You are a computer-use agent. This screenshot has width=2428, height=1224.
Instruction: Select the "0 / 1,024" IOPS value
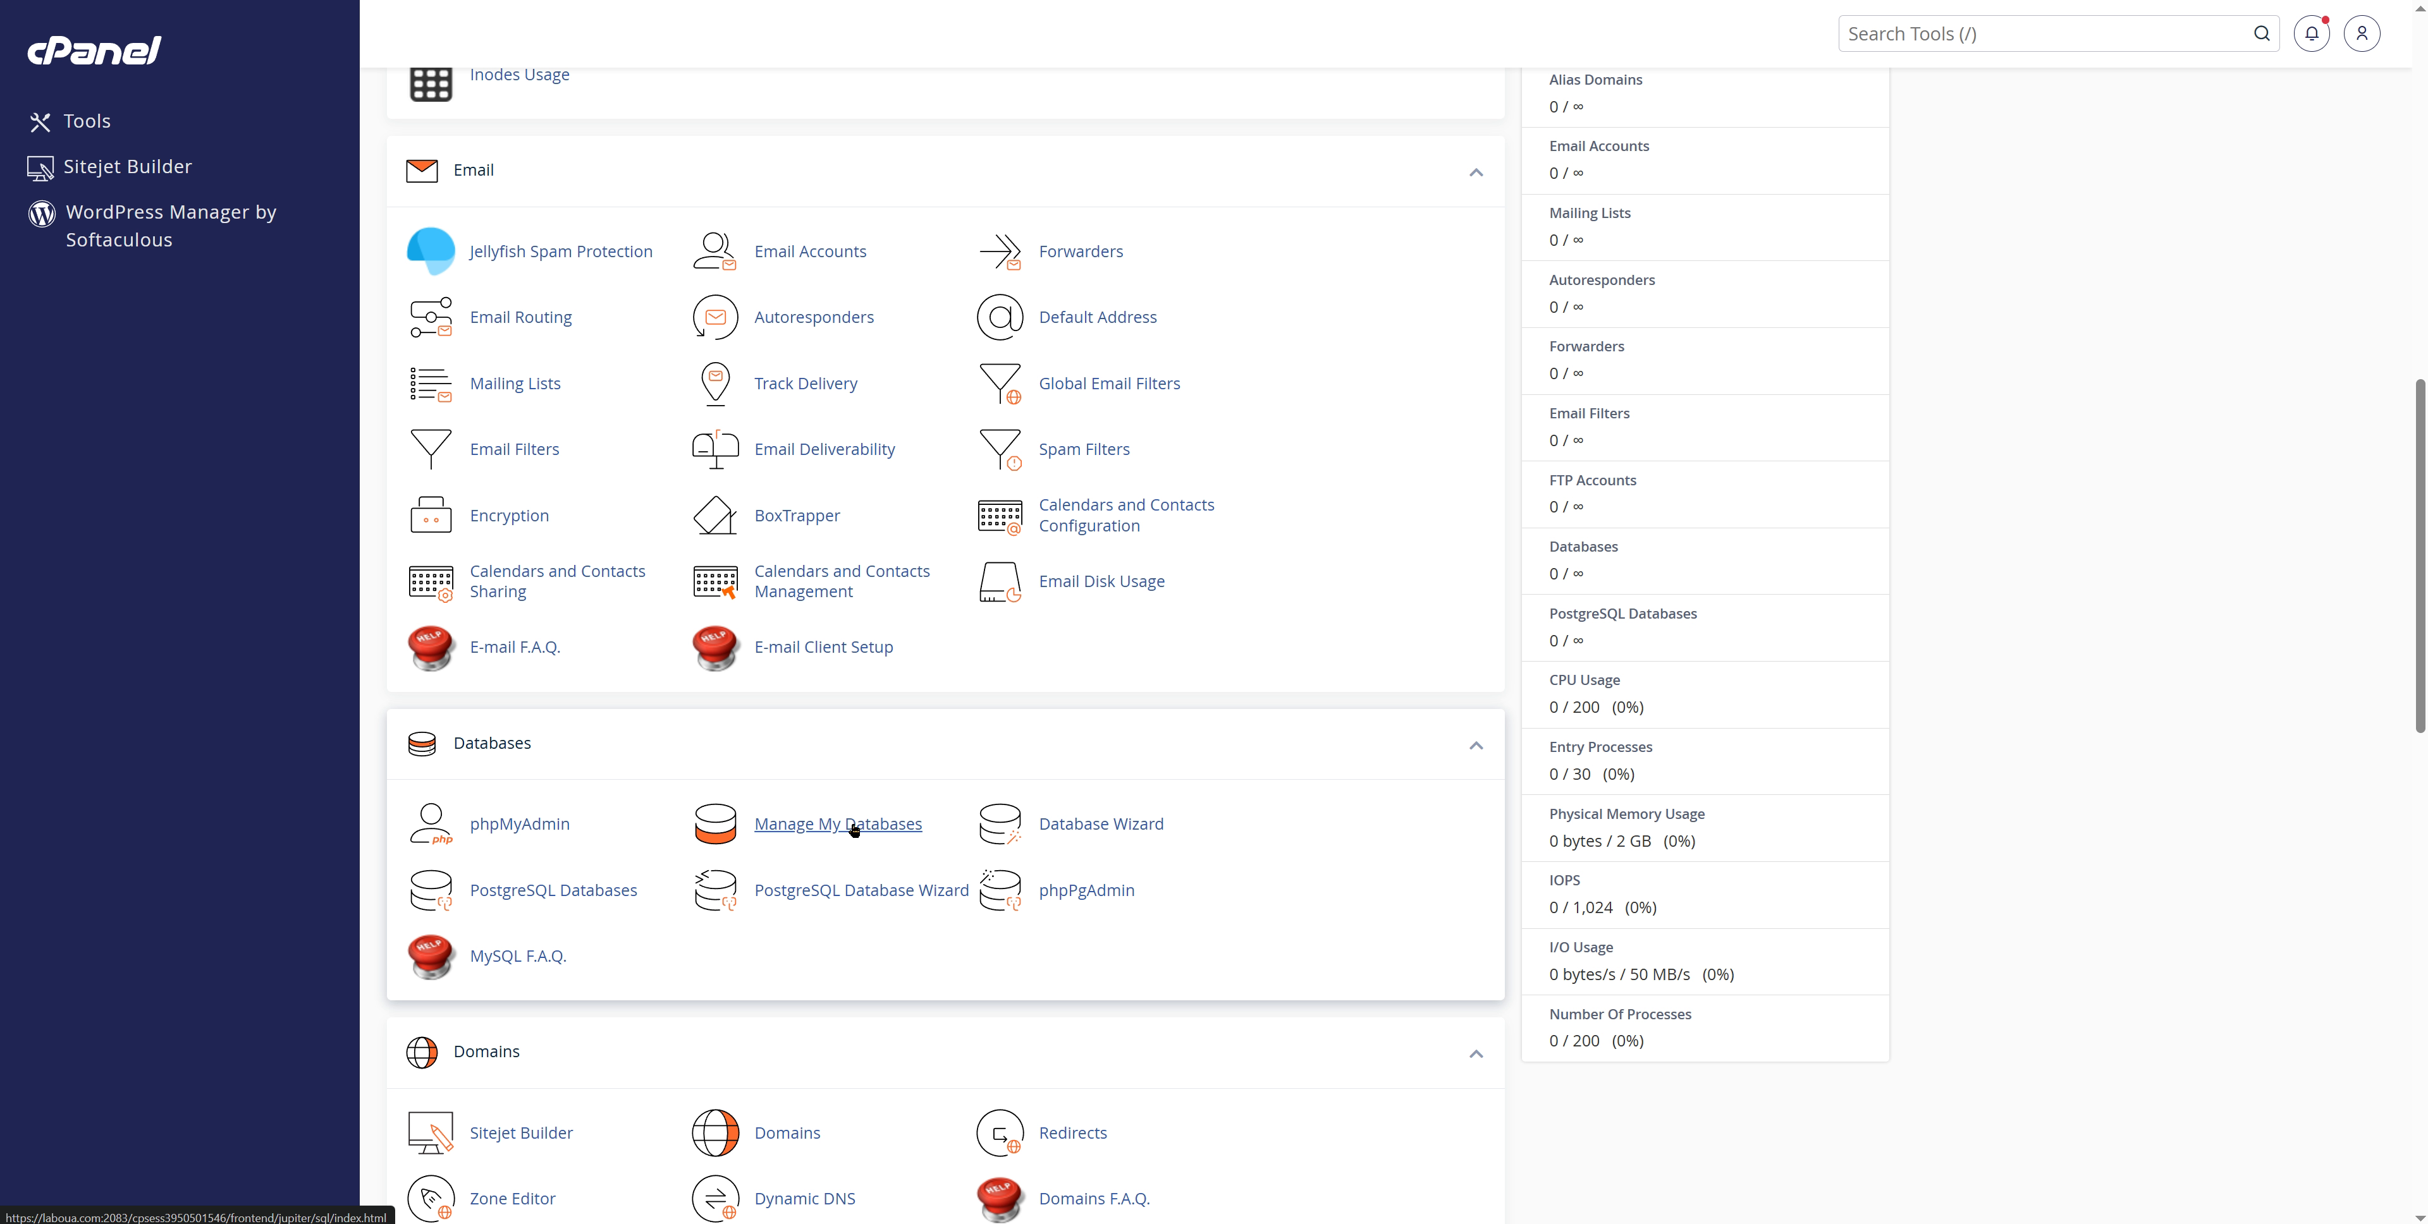pos(1581,908)
